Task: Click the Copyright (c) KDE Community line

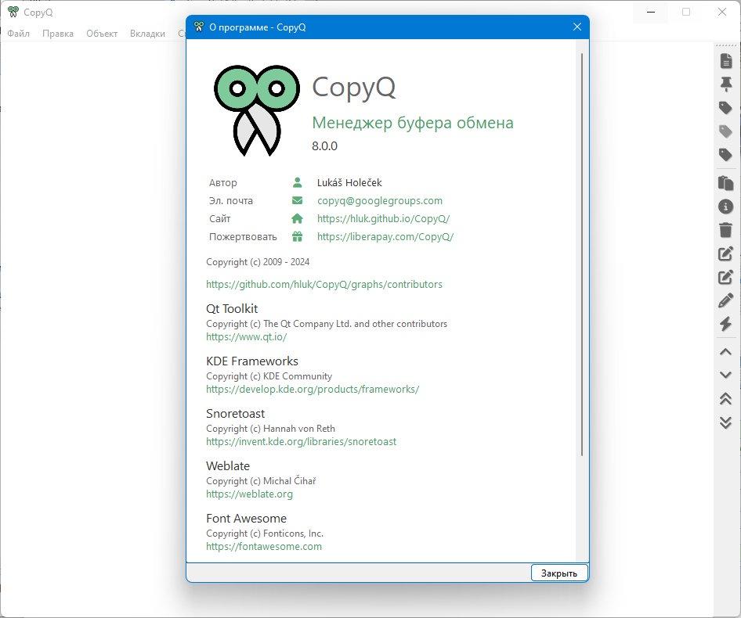Action: point(269,376)
